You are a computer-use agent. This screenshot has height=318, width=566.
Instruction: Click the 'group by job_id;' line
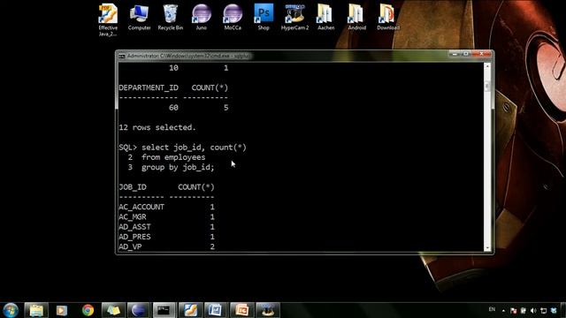point(178,167)
